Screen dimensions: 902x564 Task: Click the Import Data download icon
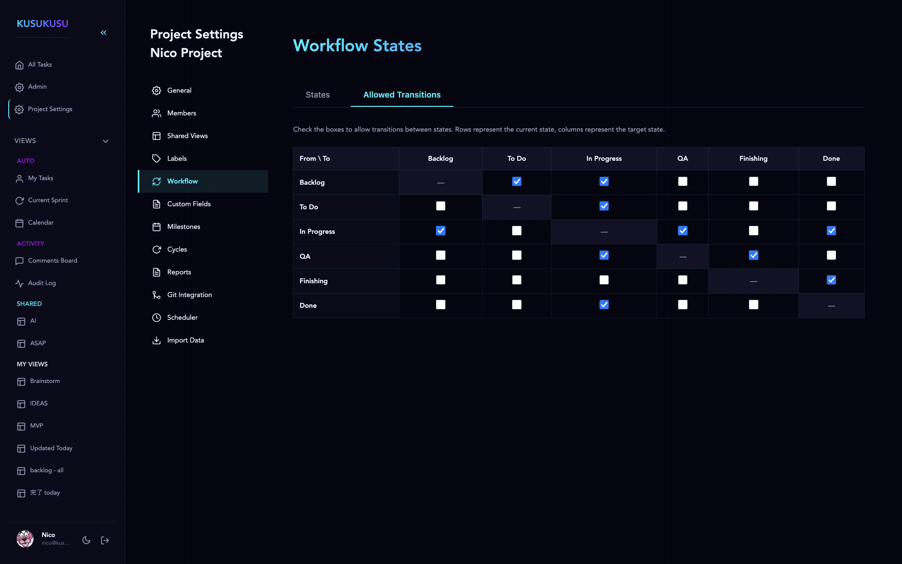pos(157,340)
